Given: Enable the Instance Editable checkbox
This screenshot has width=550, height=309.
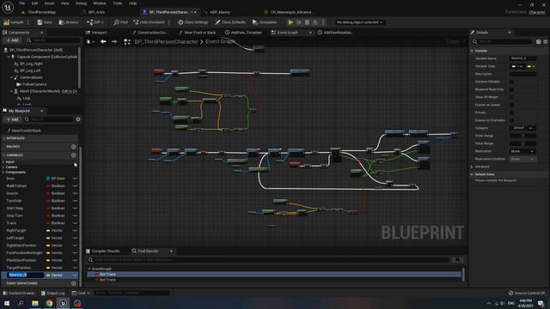Looking at the screenshot, I should [x=511, y=82].
